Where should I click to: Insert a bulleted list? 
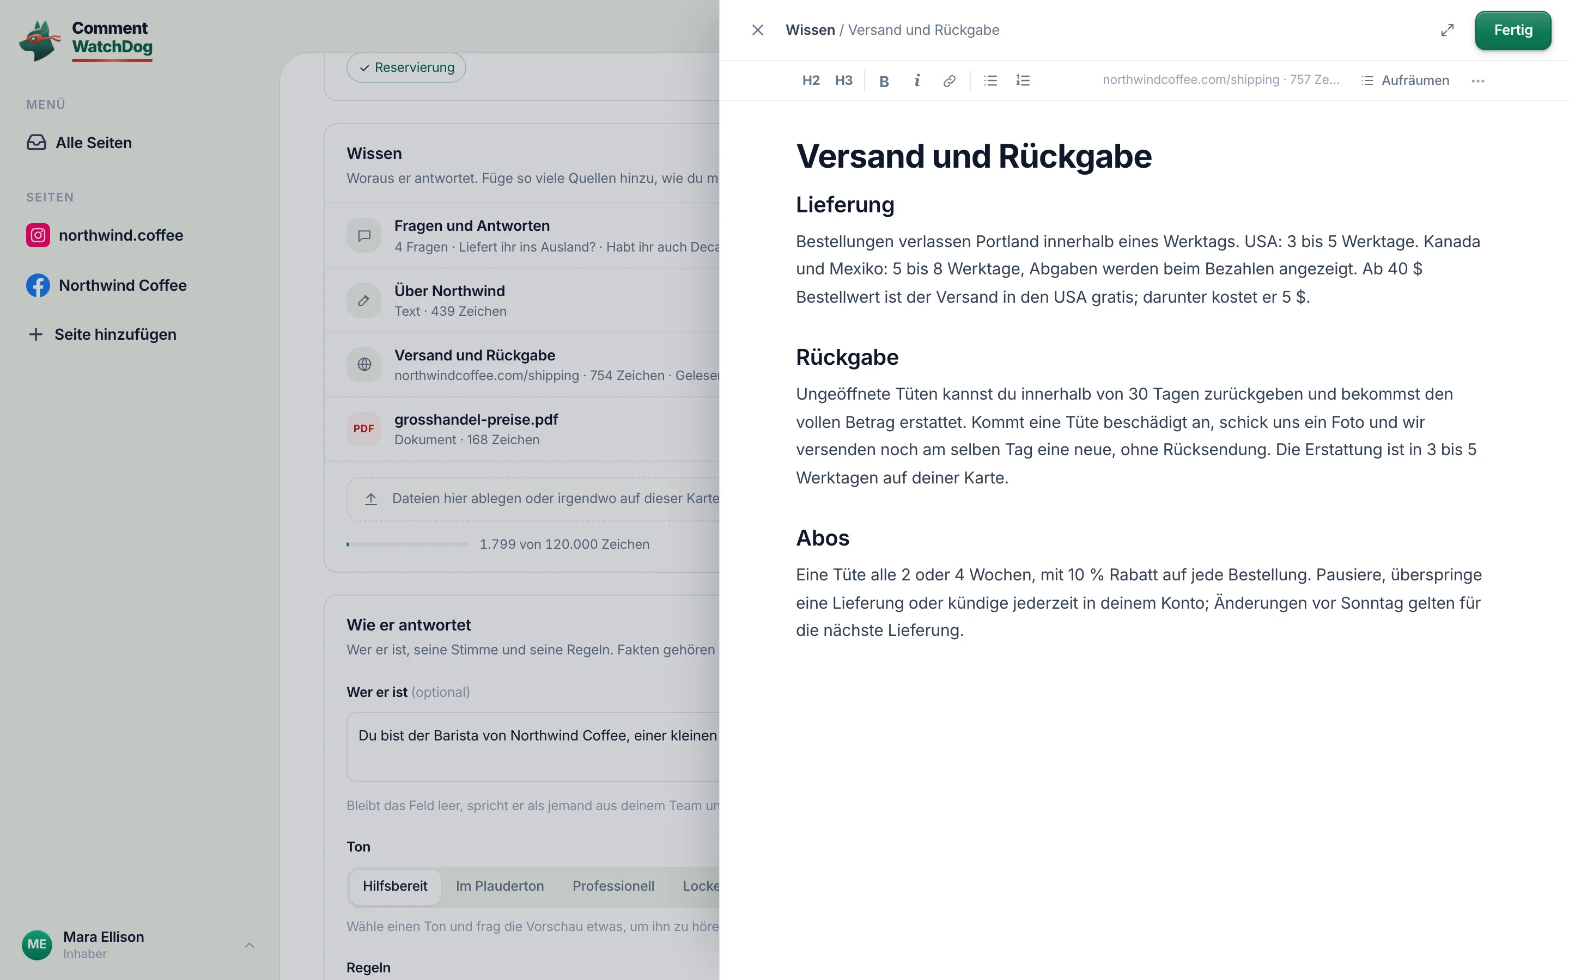point(990,81)
